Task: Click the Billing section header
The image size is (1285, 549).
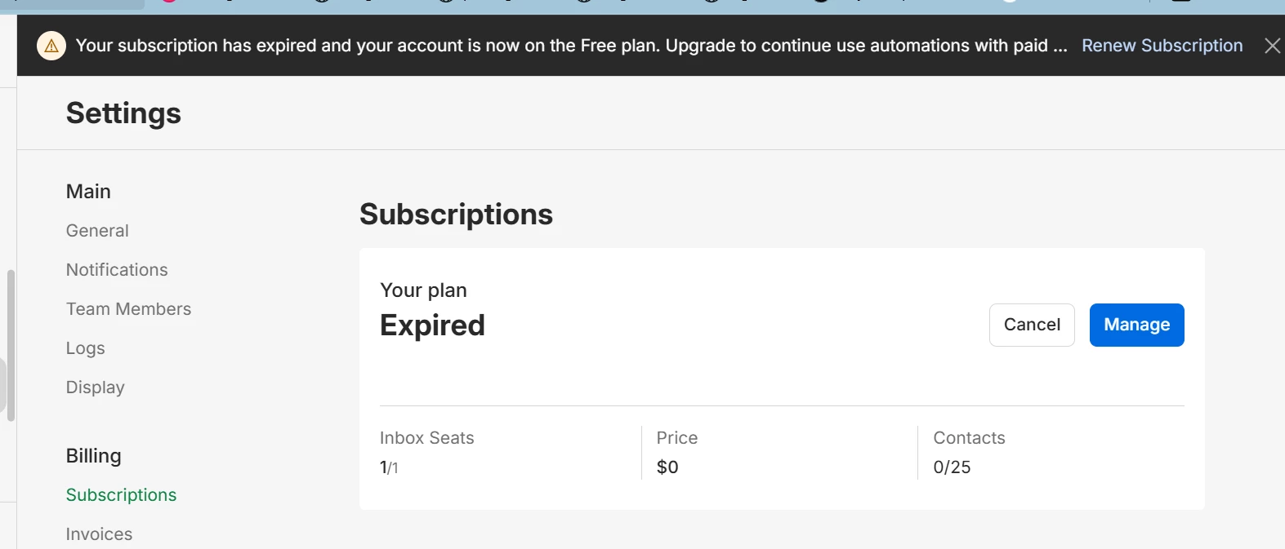Action: pyautogui.click(x=93, y=456)
